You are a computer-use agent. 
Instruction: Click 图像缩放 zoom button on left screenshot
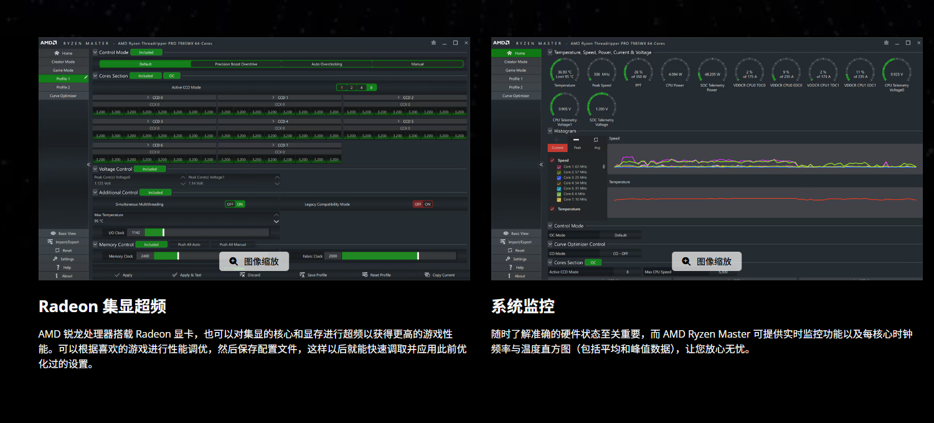[x=253, y=262]
